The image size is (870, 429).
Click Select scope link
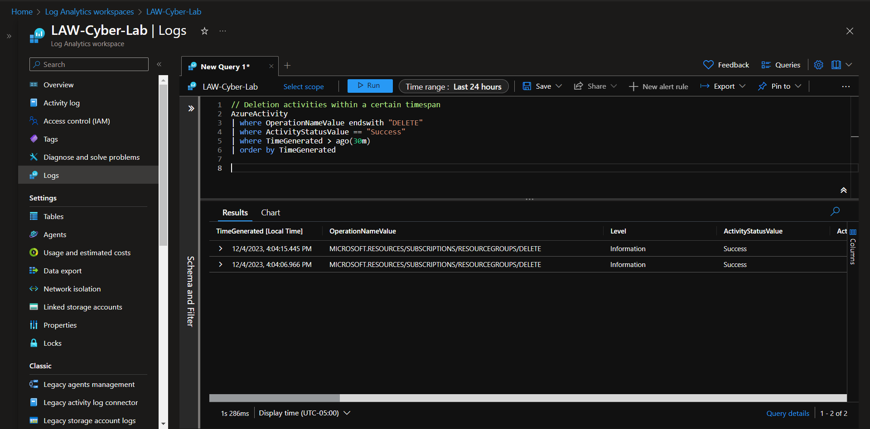click(x=304, y=86)
